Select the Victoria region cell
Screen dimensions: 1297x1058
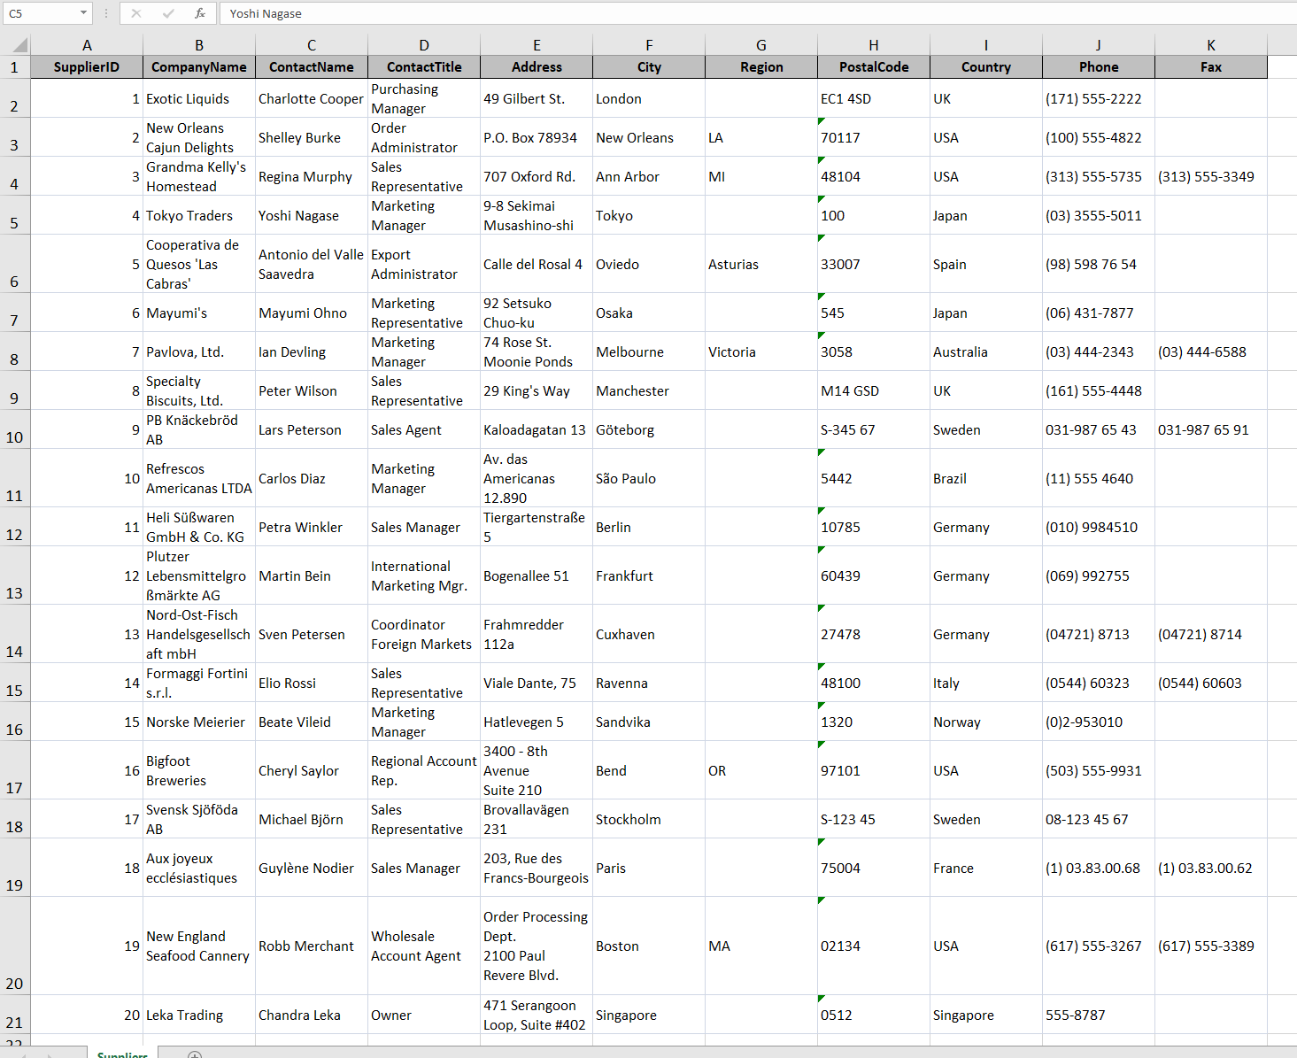(761, 351)
